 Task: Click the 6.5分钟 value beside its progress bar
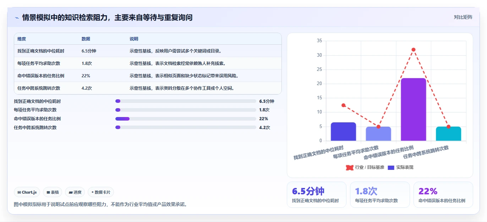click(267, 101)
